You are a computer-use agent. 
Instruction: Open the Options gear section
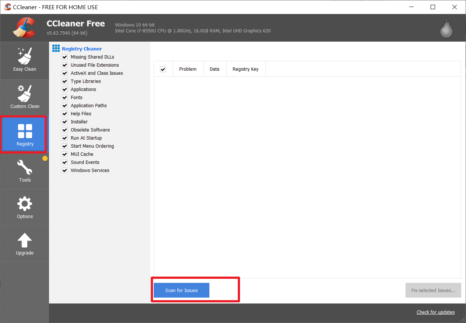25,207
